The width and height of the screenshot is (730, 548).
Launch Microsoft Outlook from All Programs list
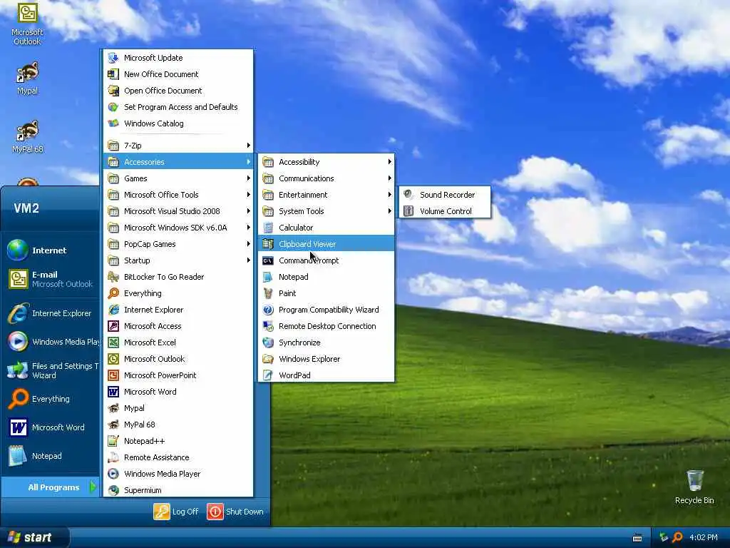[179, 359]
